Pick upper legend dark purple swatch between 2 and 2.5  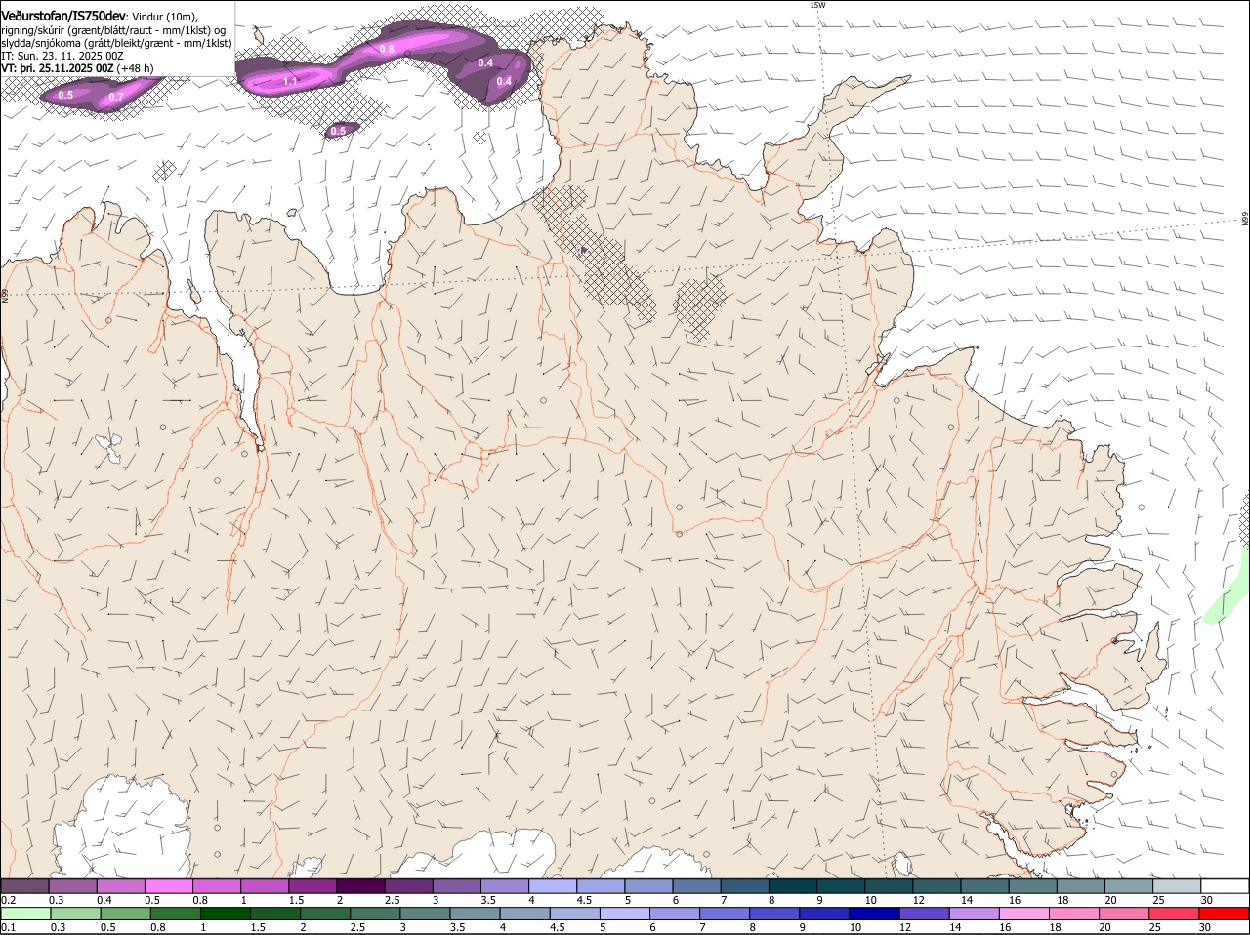tap(360, 885)
